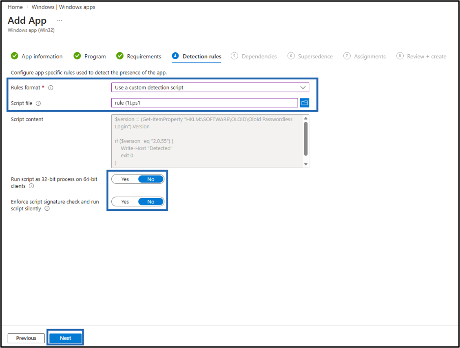Set Run script as 32-bit to Yes

tap(125, 179)
